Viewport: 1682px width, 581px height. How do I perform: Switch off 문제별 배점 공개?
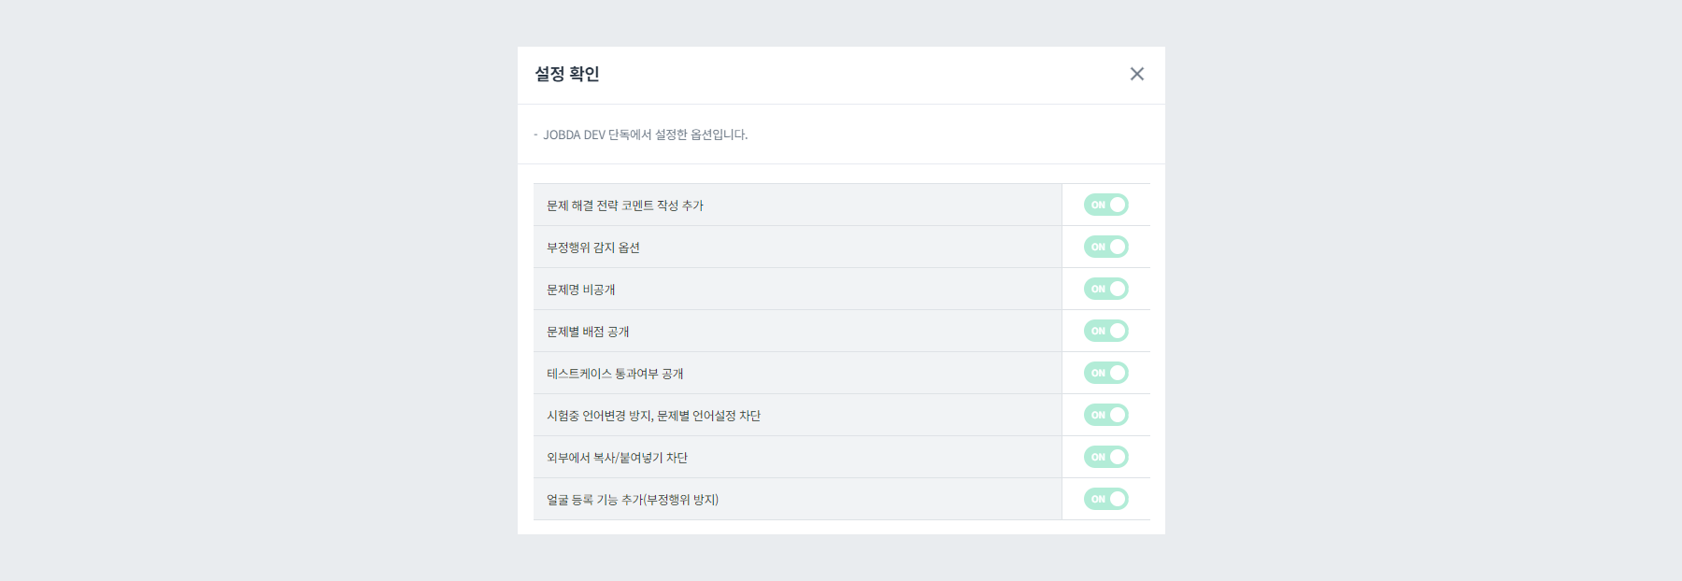click(1105, 331)
